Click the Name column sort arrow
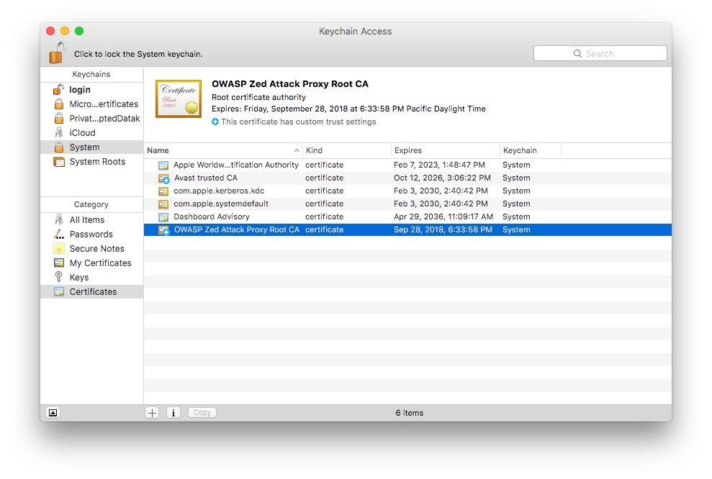712x479 pixels. point(297,150)
